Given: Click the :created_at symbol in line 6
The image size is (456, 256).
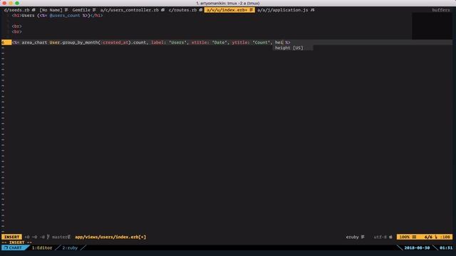Looking at the screenshot, I should 115,43.
